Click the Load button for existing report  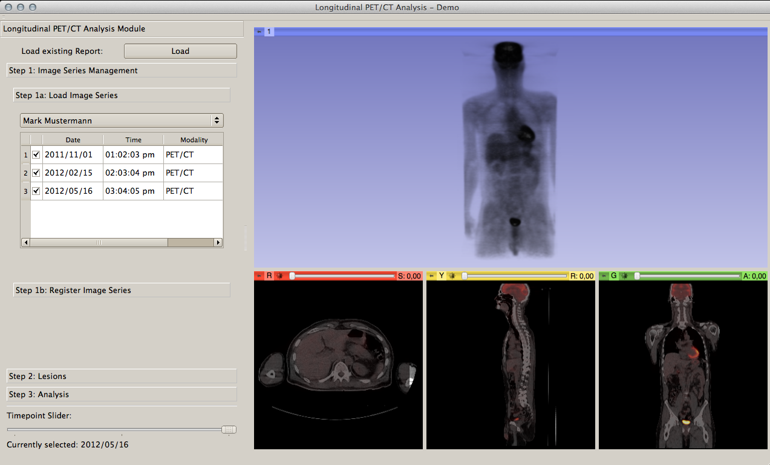(180, 51)
